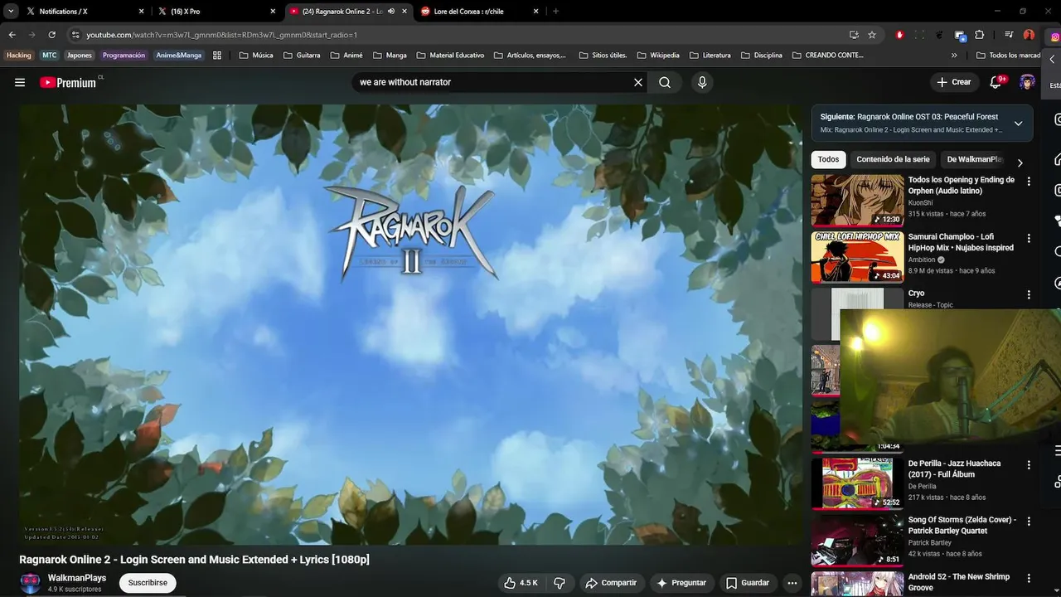Open De Perilla Jazz Huachaca thumbnail
The height and width of the screenshot is (597, 1061).
click(857, 484)
